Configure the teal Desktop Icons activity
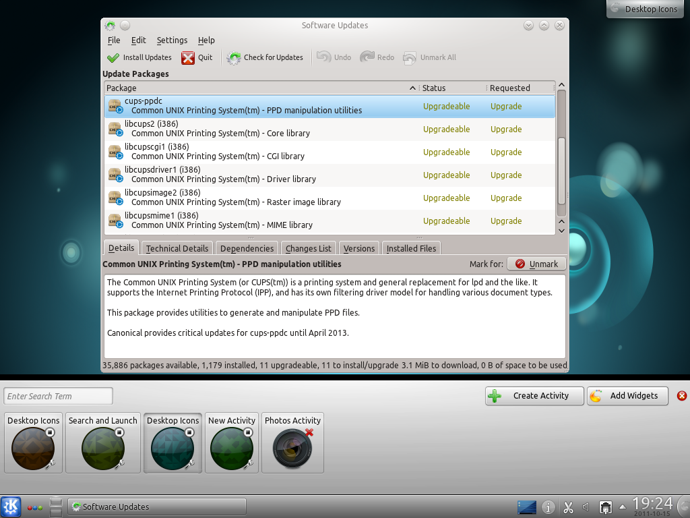Image resolution: width=690 pixels, height=518 pixels. tap(189, 463)
